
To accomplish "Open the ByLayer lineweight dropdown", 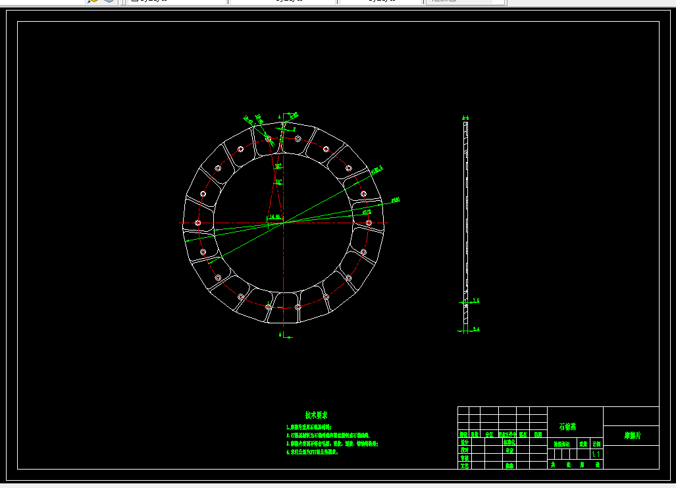I will point(380,1).
